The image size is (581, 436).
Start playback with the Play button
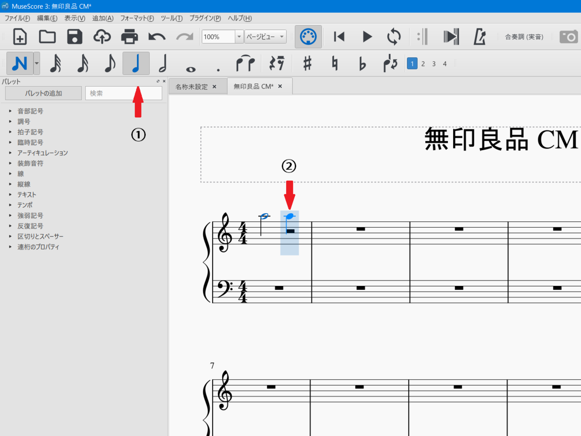click(367, 37)
